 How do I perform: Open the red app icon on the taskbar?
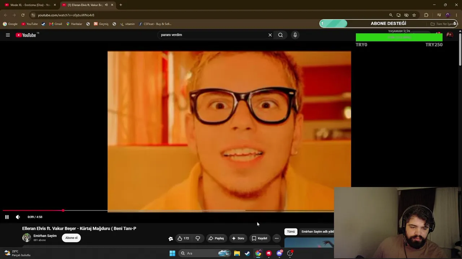tap(269, 253)
